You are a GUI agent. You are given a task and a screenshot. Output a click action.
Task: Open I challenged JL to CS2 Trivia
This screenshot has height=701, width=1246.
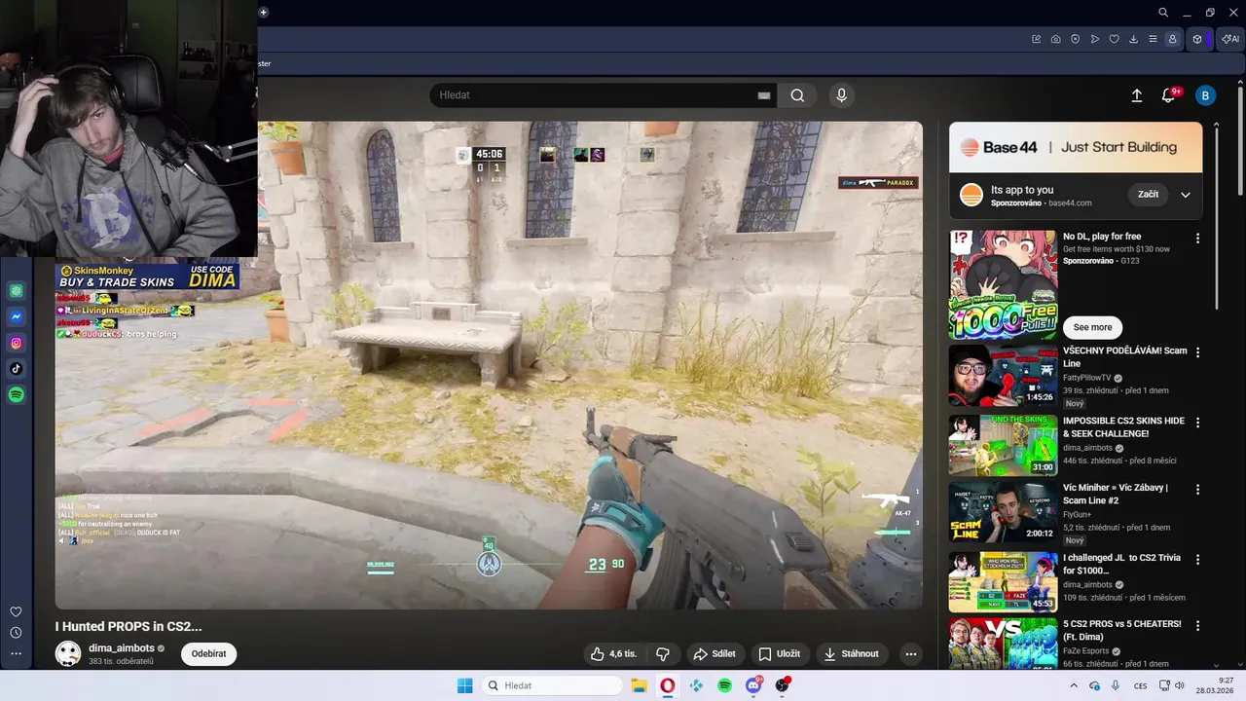(1121, 565)
